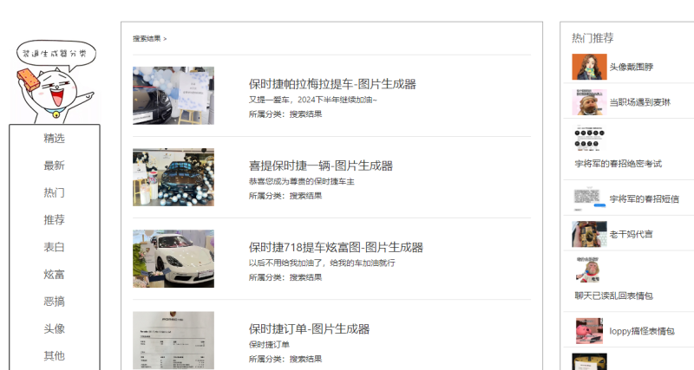694x370 pixels.
Task: Open 聊天已读乱回表情包 recommendation
Action: coord(614,295)
